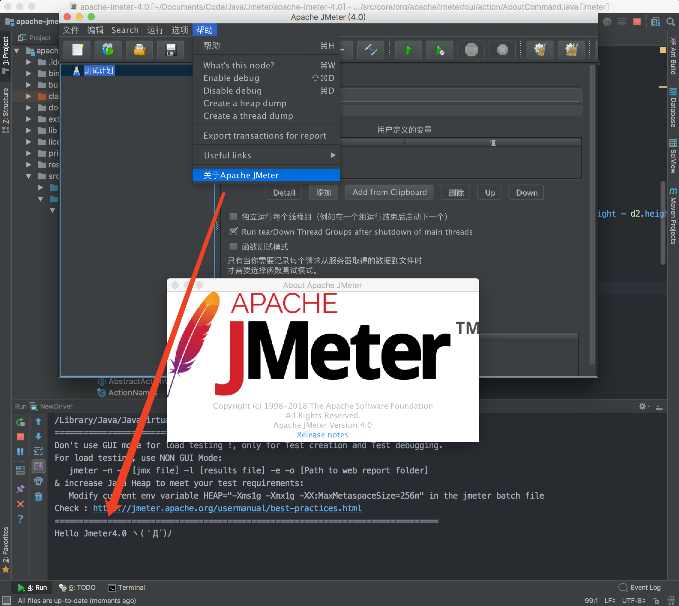Expand the lice folder in Project tree
This screenshot has width=679, height=606.
pyautogui.click(x=28, y=142)
